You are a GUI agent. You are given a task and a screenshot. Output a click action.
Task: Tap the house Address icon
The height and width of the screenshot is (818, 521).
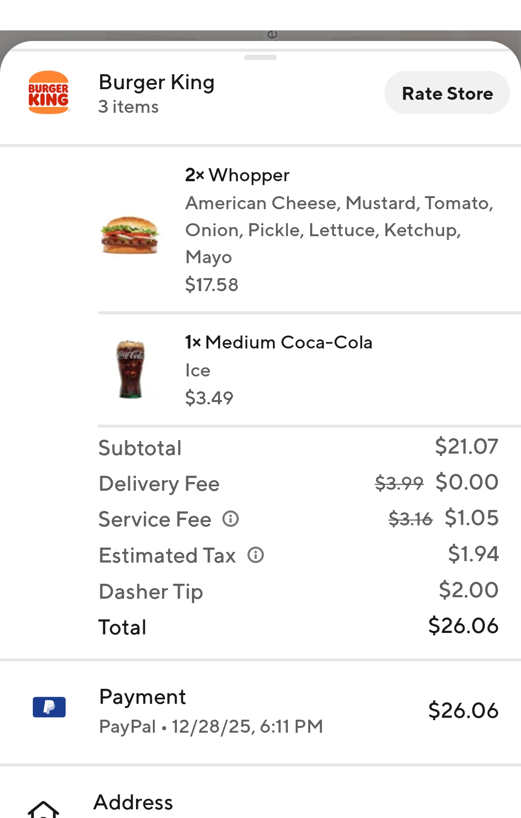click(x=43, y=809)
